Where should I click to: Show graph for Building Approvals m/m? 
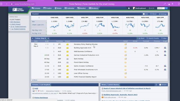[165, 48]
